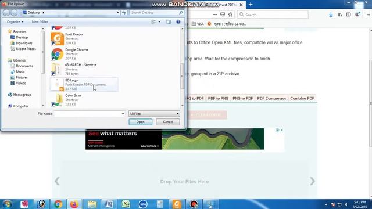
Task: Open Firefox Library icon
Action: (x=339, y=15)
